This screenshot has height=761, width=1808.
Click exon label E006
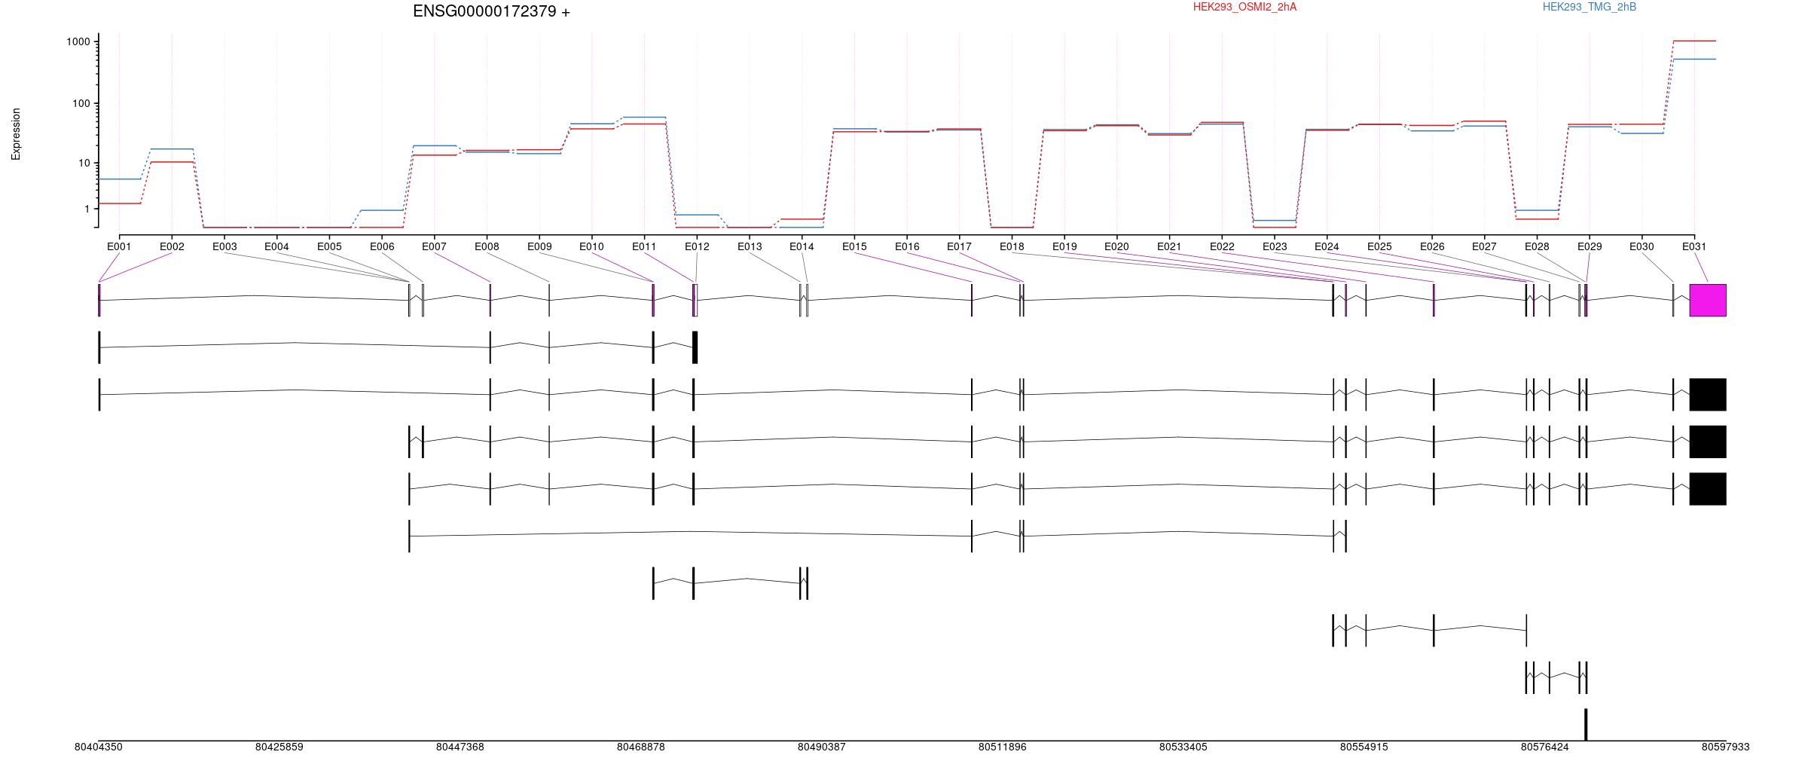(382, 246)
